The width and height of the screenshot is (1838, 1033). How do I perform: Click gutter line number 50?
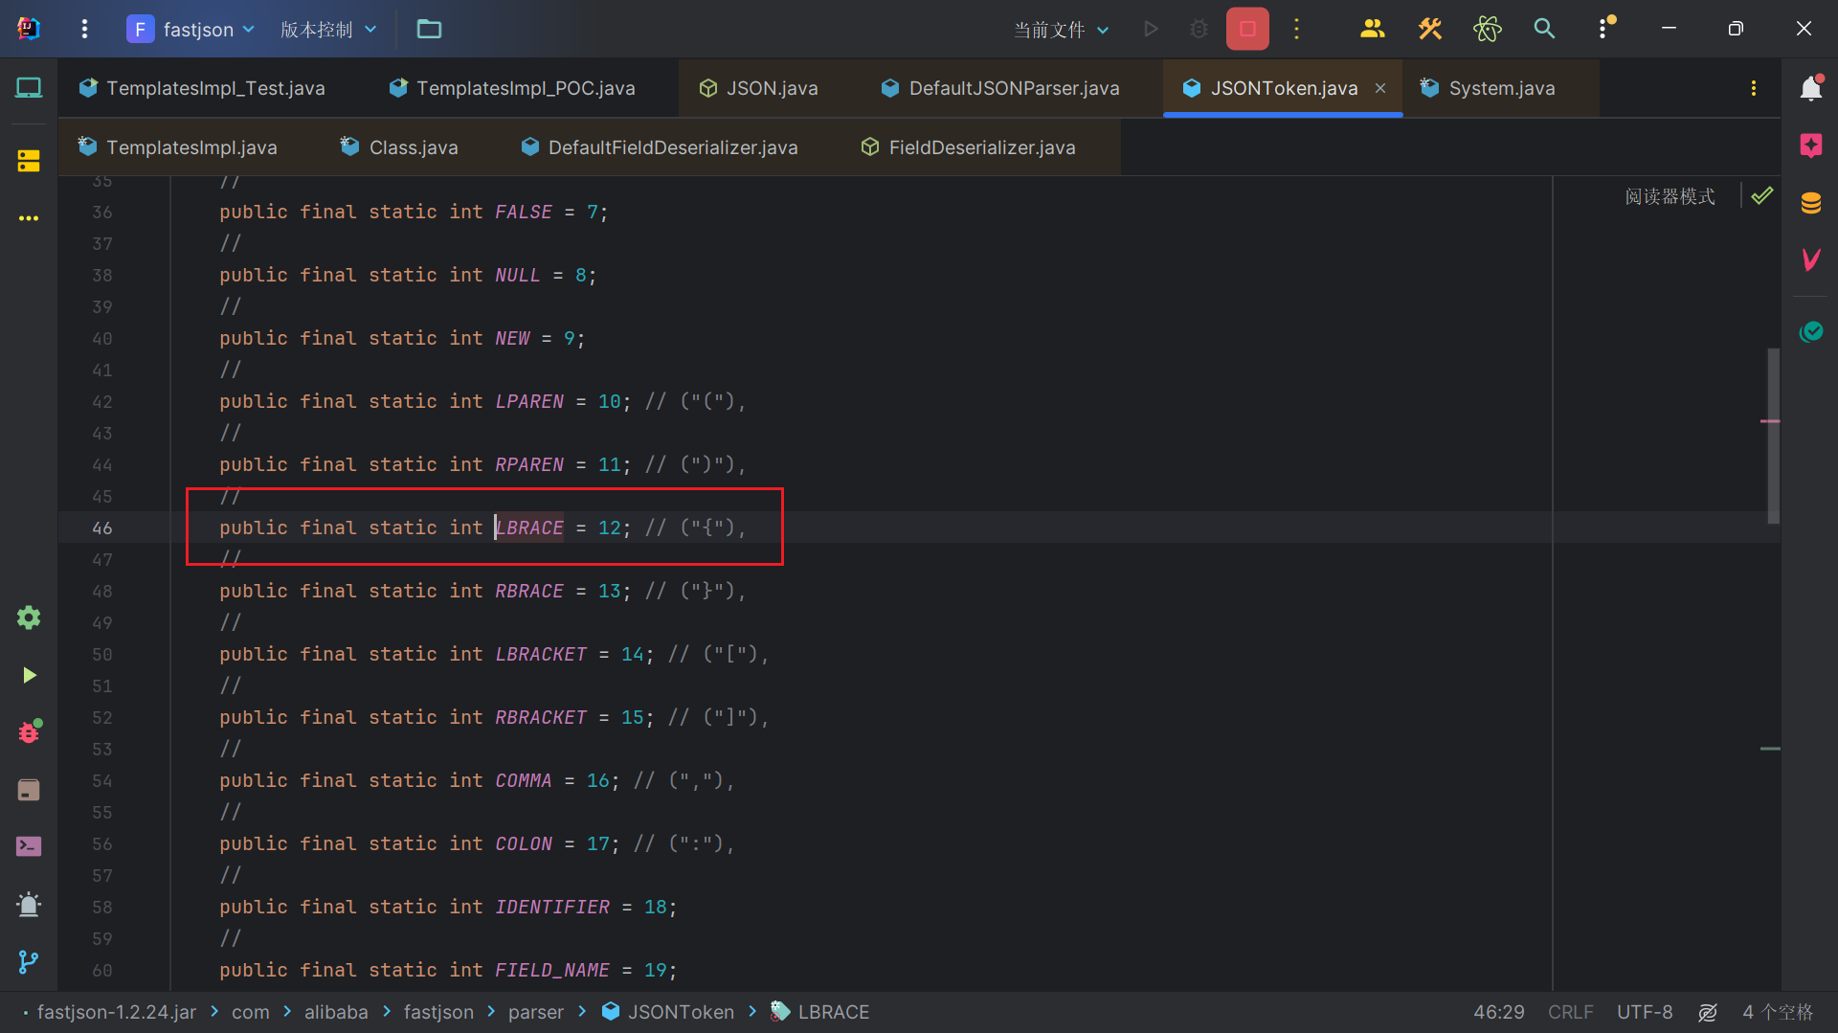click(x=102, y=654)
